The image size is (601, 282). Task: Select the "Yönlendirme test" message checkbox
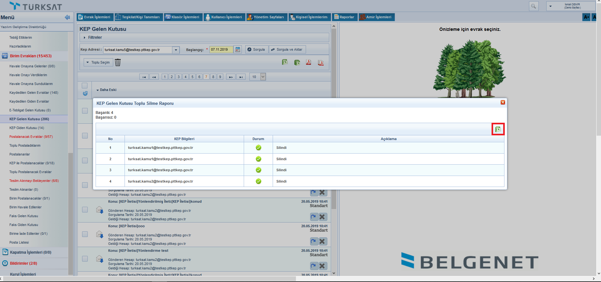pos(85,259)
